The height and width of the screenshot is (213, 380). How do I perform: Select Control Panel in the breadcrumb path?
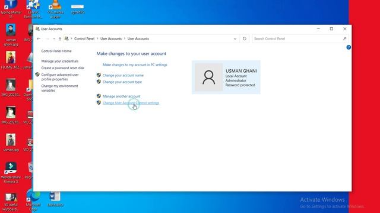click(84, 38)
